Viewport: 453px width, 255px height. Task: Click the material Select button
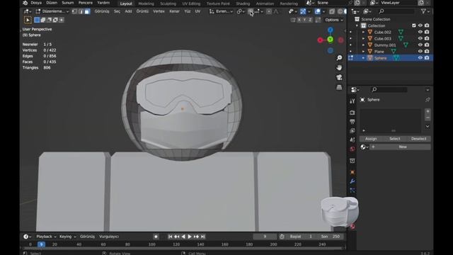[x=395, y=139]
